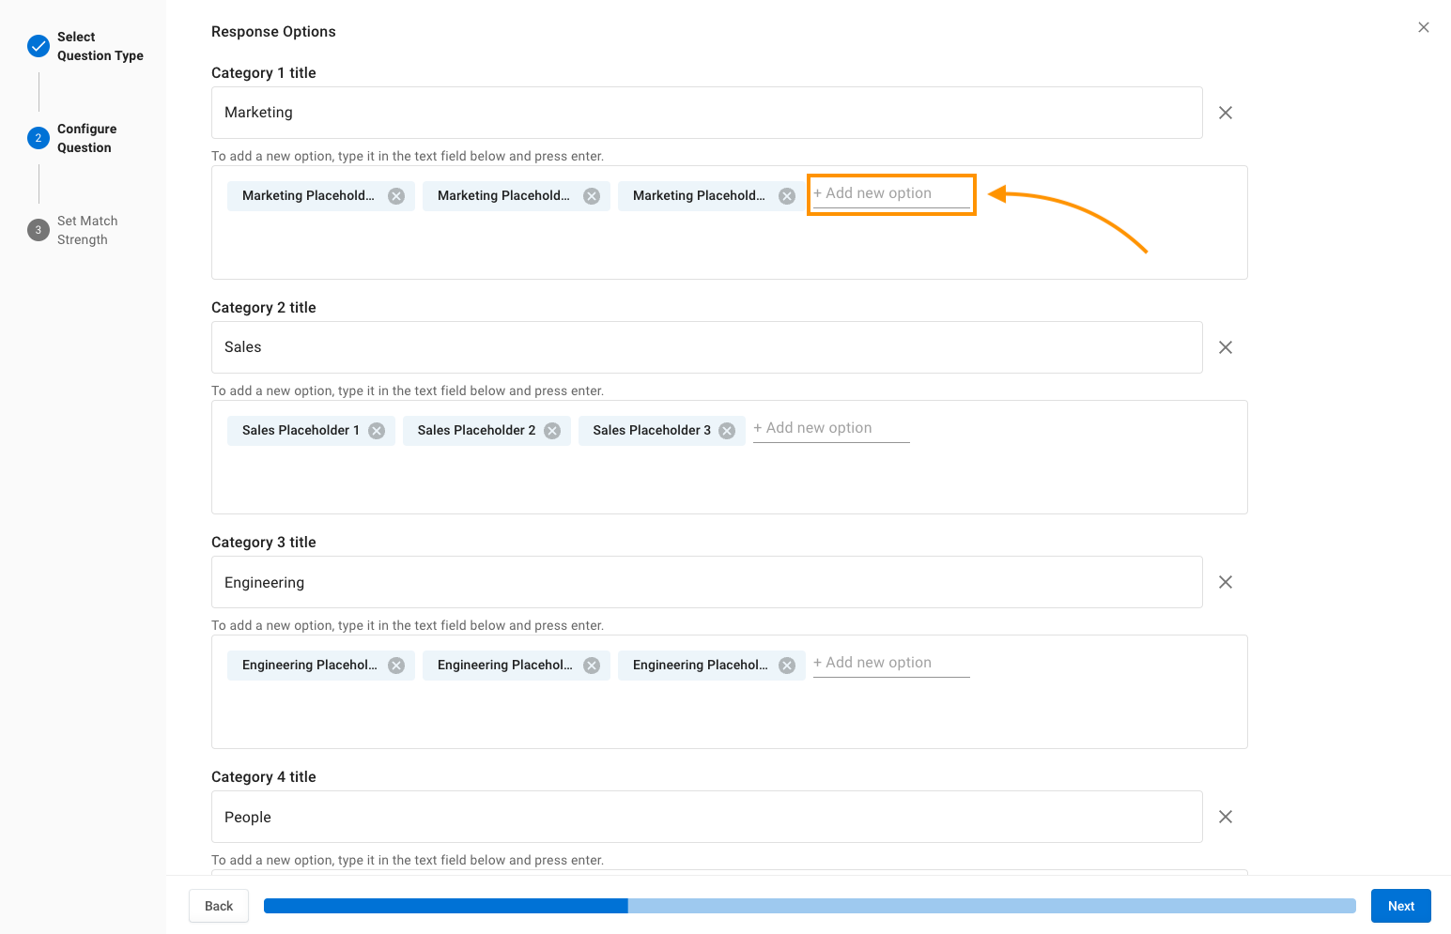Click Add new option under Sales

830,428
